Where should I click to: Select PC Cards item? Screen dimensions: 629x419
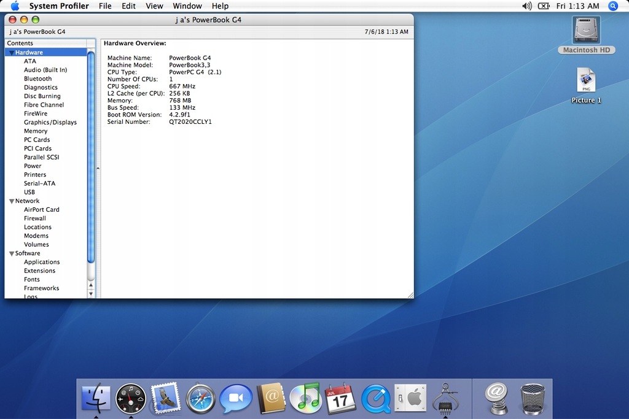tap(37, 140)
